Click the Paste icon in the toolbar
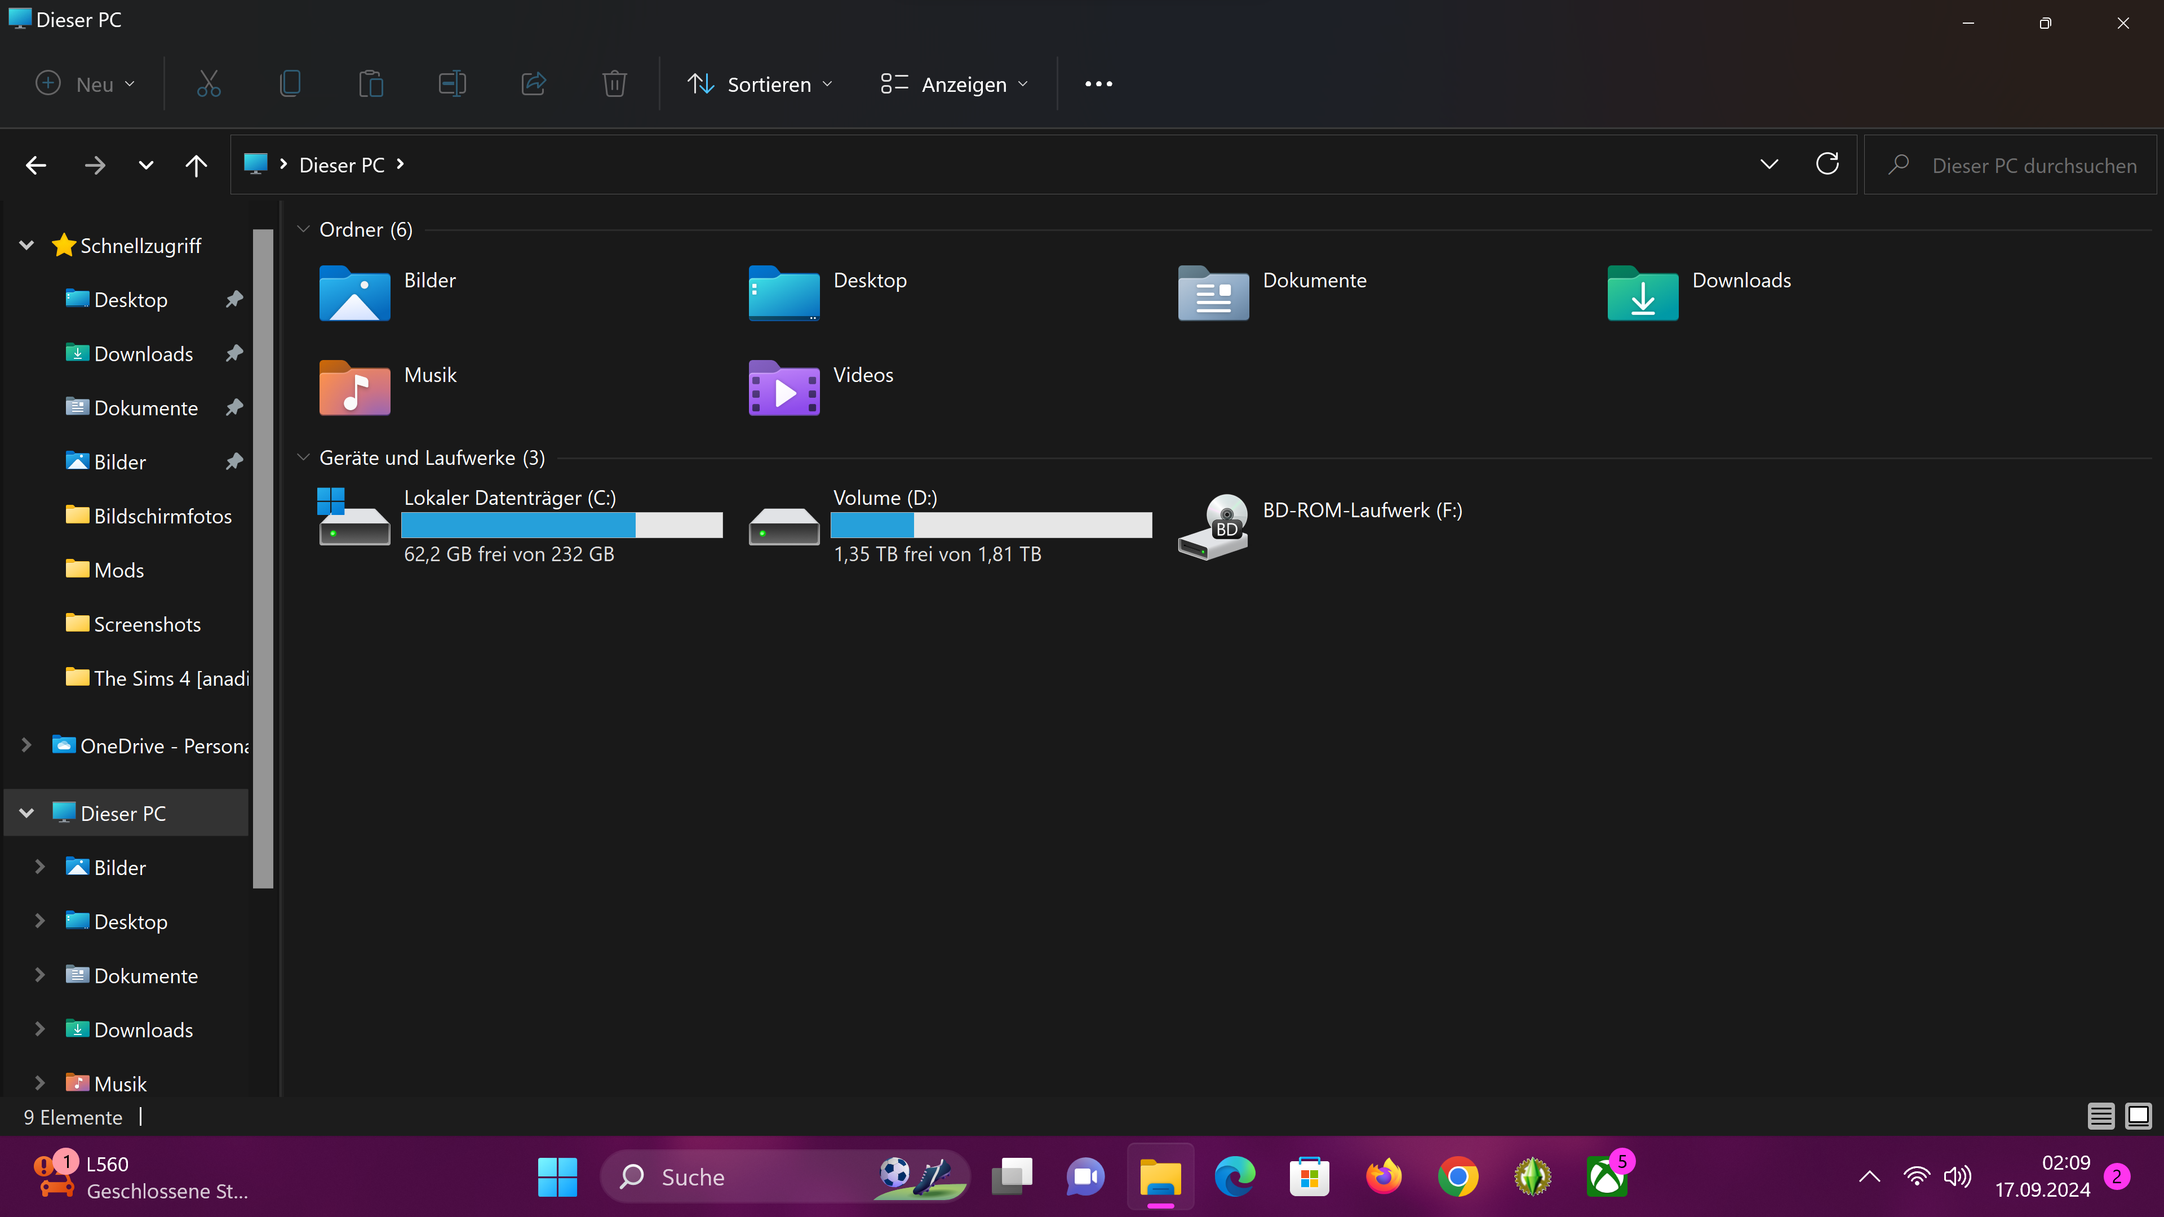The image size is (2164, 1217). [x=371, y=83]
